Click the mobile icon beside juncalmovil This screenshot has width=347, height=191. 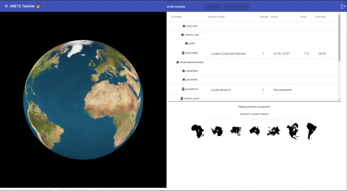coord(183,89)
